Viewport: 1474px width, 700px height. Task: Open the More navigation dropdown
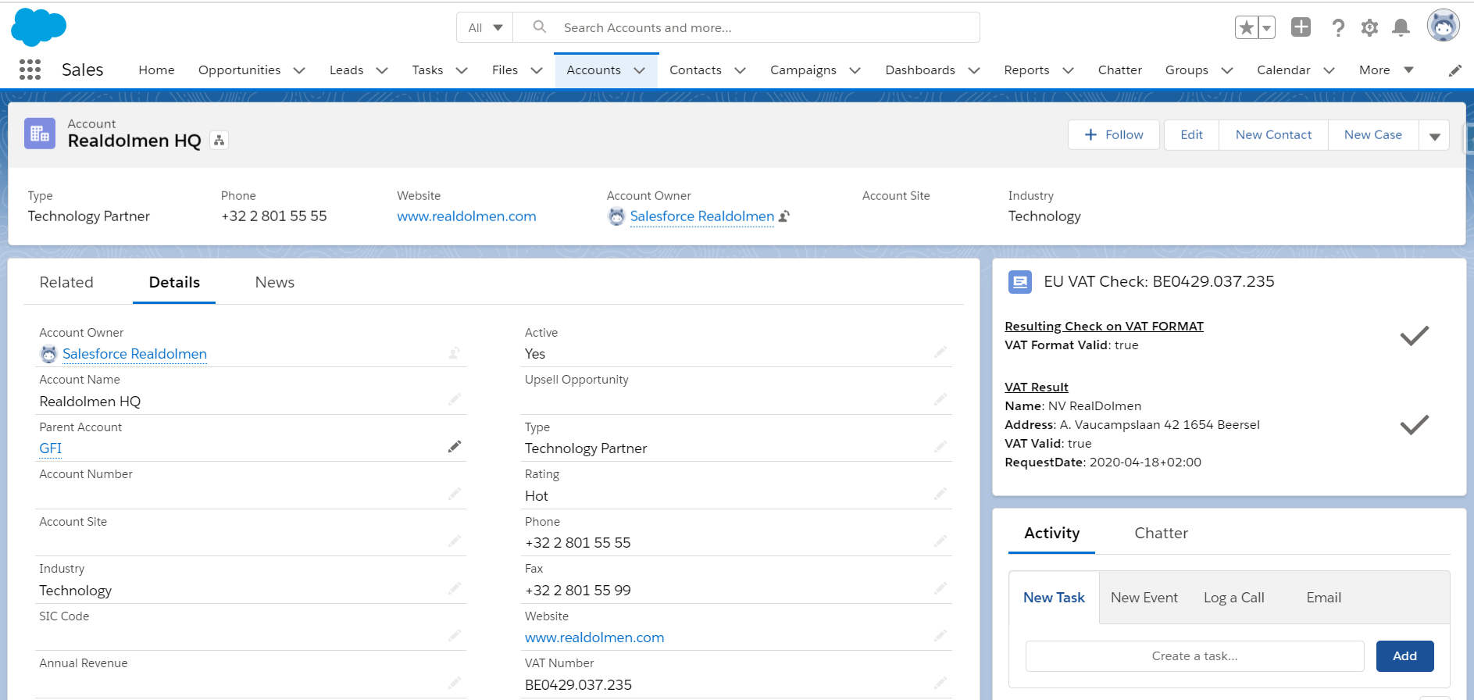tap(1387, 70)
